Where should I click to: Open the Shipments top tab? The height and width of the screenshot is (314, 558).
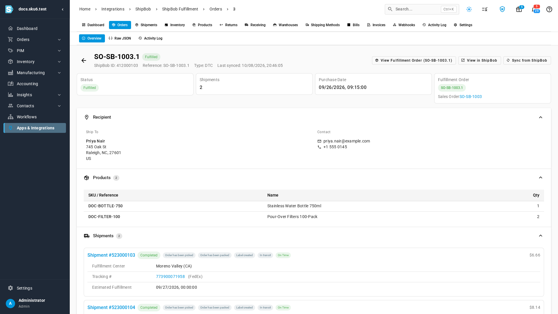(146, 25)
